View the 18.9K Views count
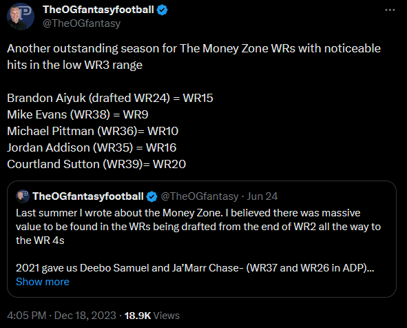407x328 pixels. pyautogui.click(x=152, y=316)
